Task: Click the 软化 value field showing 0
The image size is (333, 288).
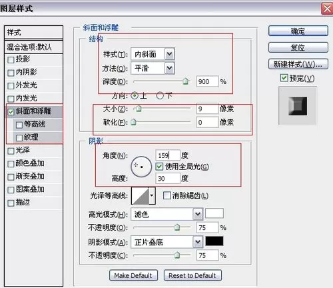Action: 207,122
